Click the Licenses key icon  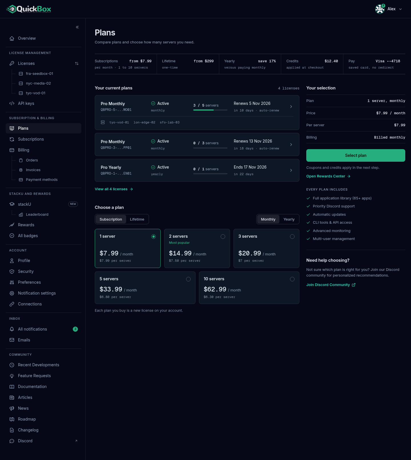pyautogui.click(x=12, y=63)
